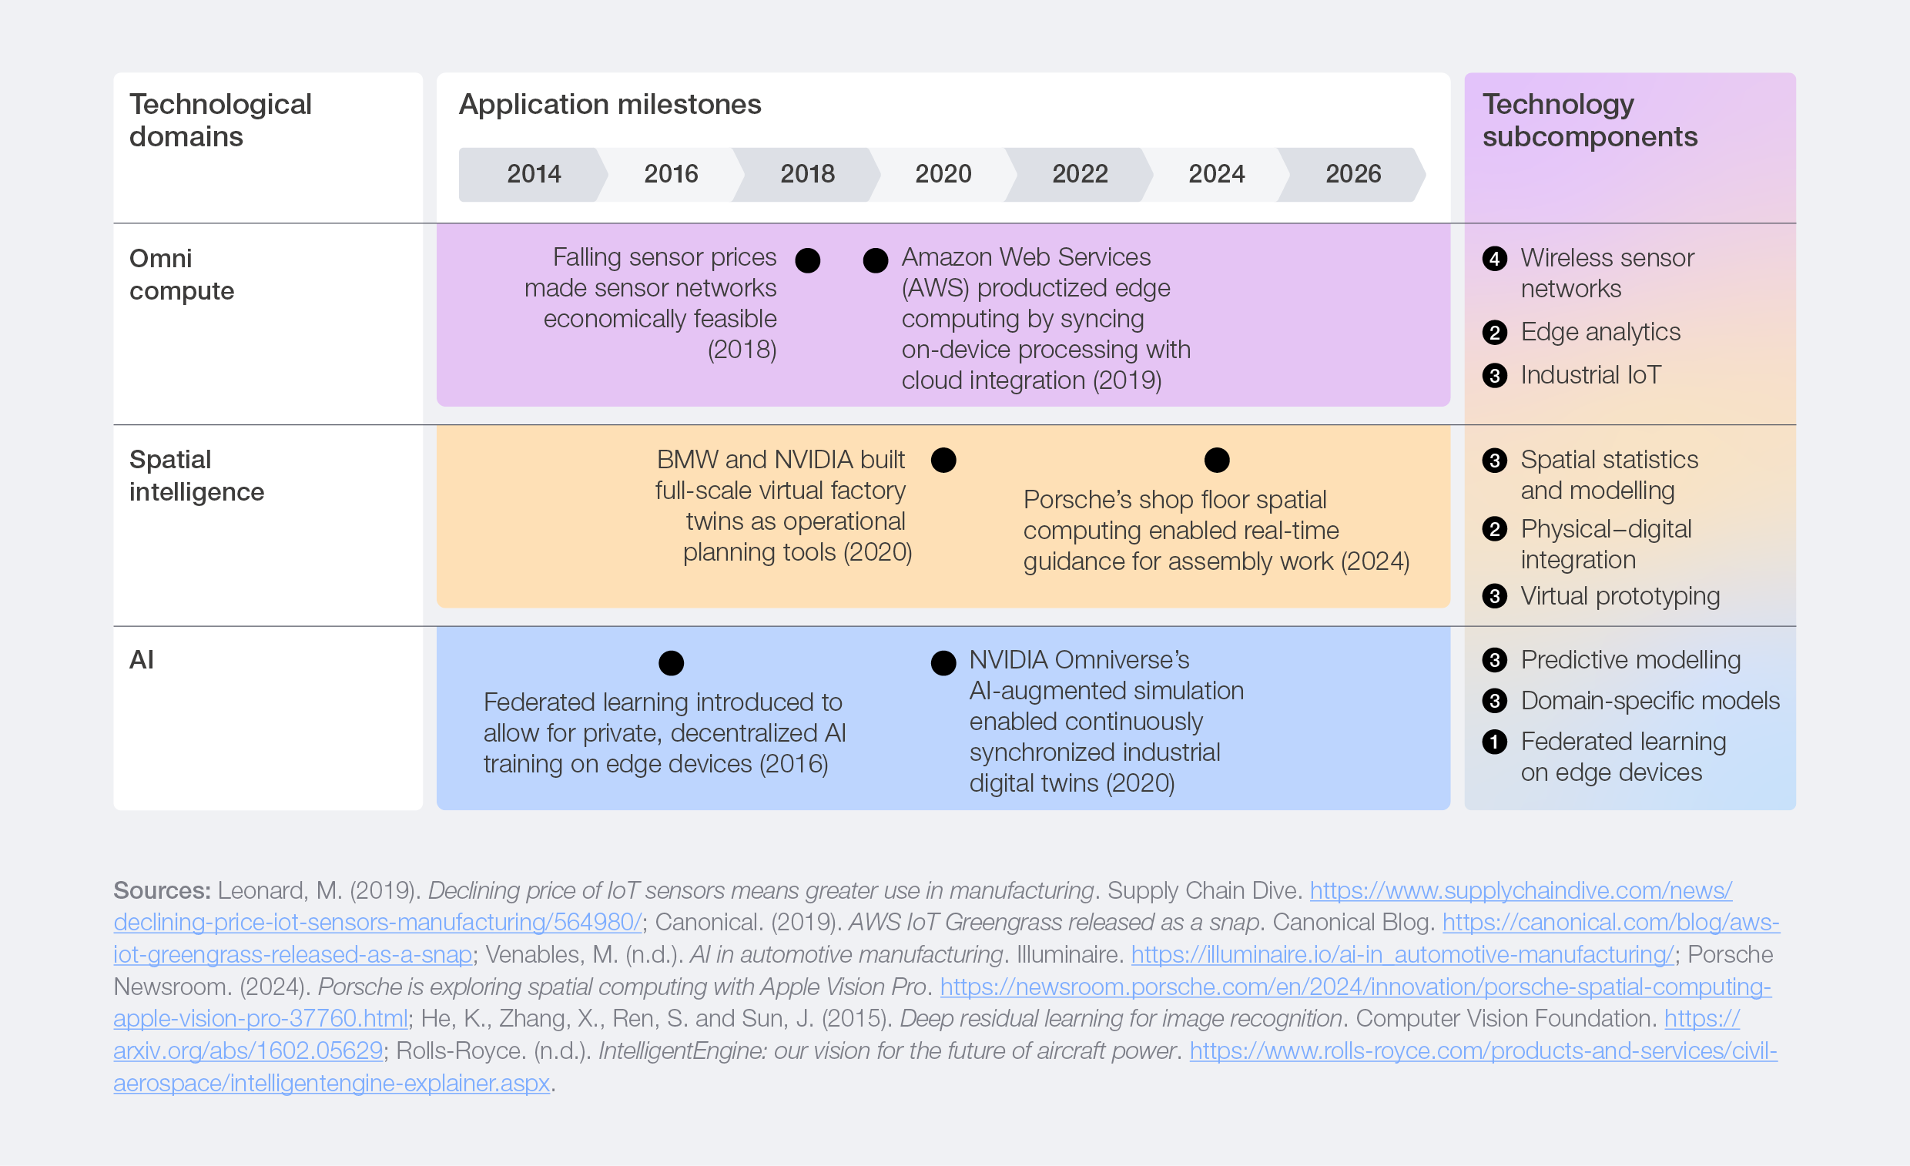The height and width of the screenshot is (1166, 1910).
Task: Click the number 3 badge beside Virtual prototyping
Action: 1494,596
